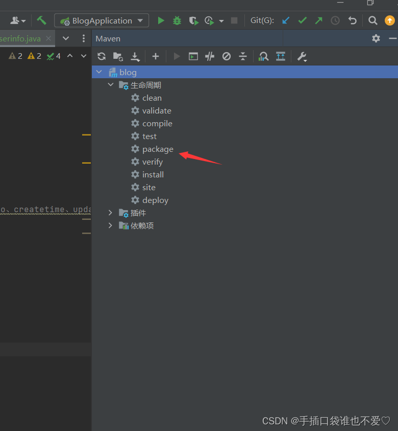
Task: Open the BlogApplication run configuration dropdown
Action: pos(102,20)
